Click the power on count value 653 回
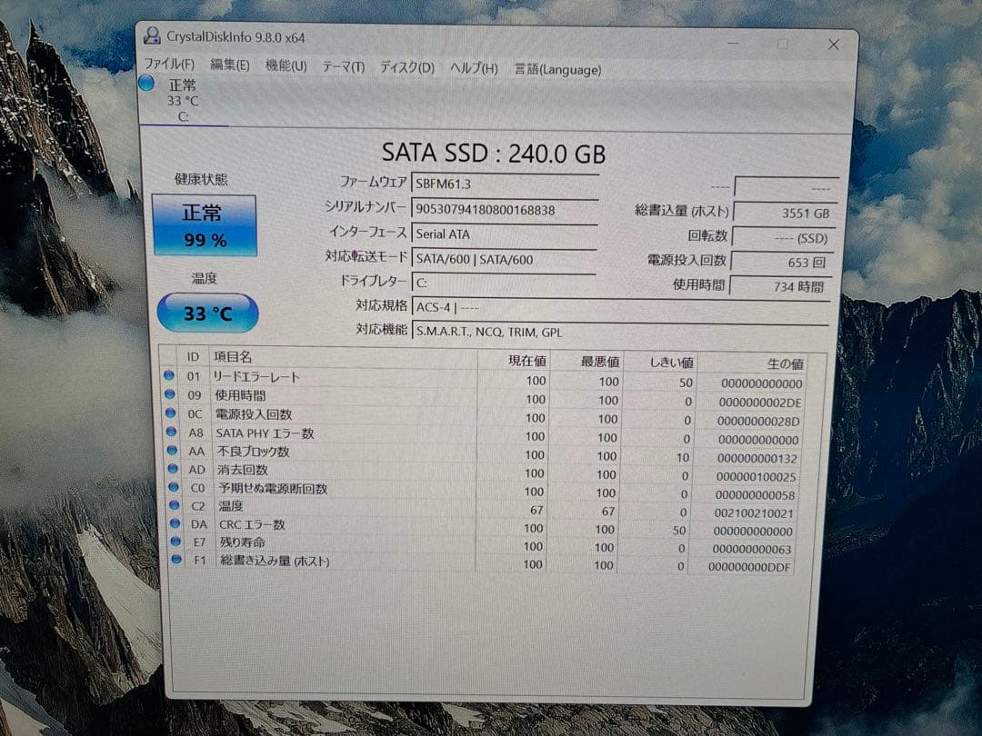 tap(782, 263)
